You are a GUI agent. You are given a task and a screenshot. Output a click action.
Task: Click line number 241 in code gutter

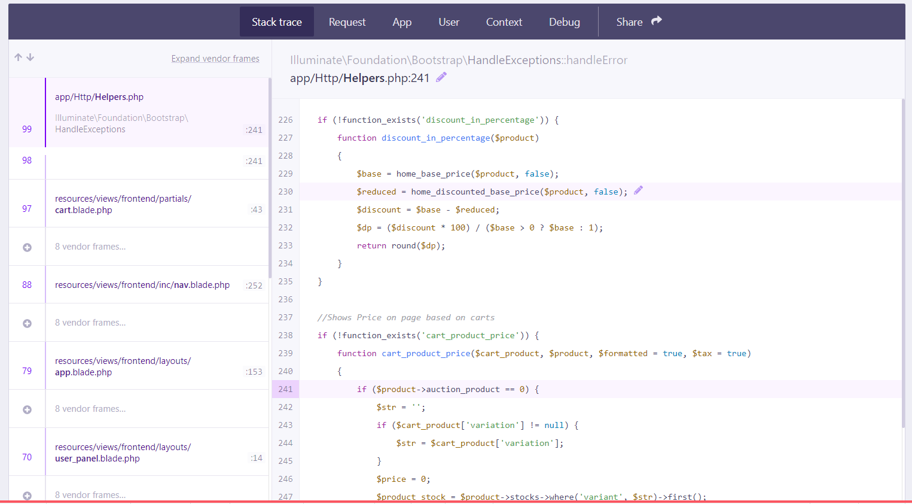click(x=285, y=389)
